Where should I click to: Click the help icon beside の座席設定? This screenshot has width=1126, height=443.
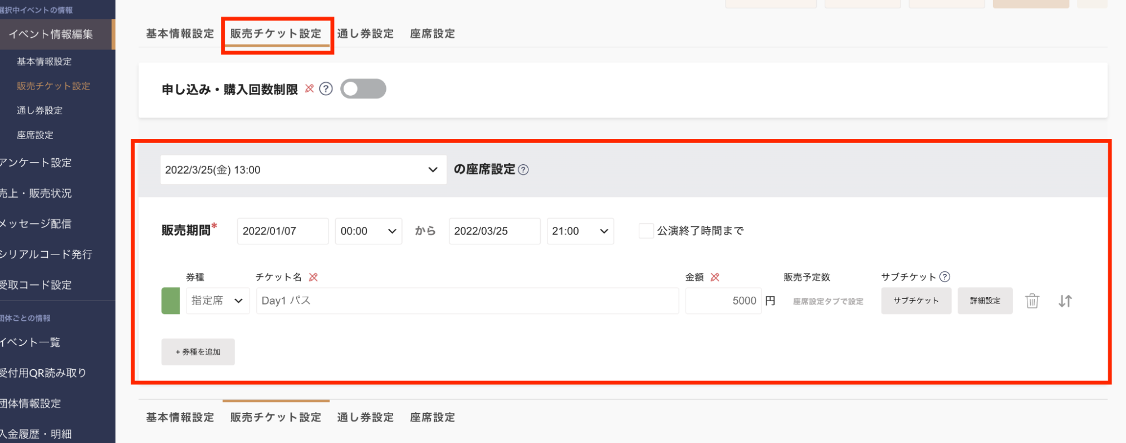(x=523, y=169)
